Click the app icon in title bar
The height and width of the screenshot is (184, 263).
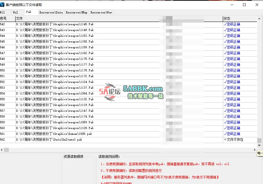click(x=2, y=5)
